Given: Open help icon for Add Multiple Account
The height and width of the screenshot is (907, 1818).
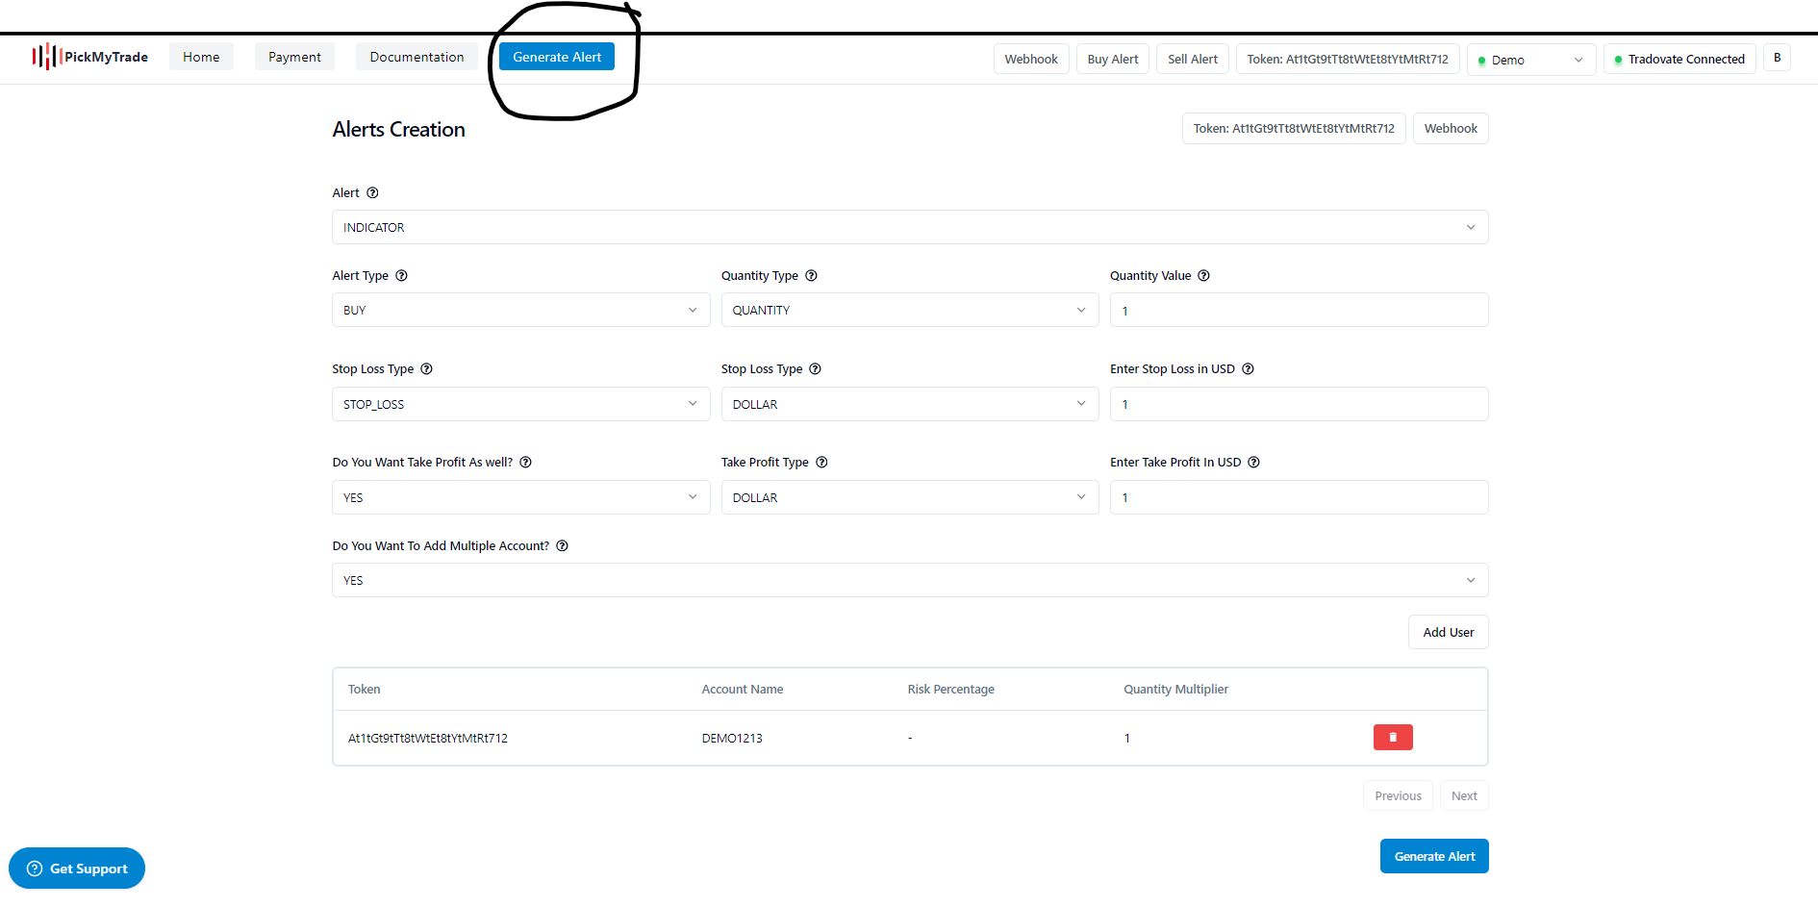Looking at the screenshot, I should click(x=563, y=545).
